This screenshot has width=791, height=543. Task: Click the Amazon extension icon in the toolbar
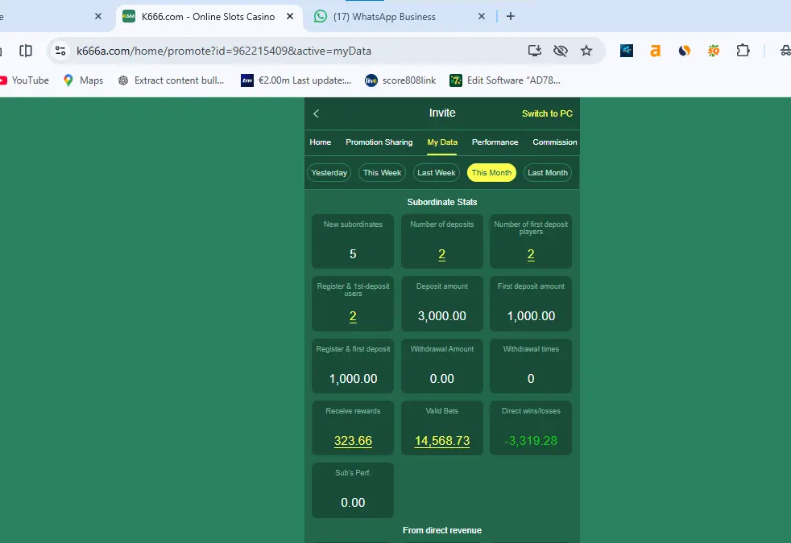[655, 50]
